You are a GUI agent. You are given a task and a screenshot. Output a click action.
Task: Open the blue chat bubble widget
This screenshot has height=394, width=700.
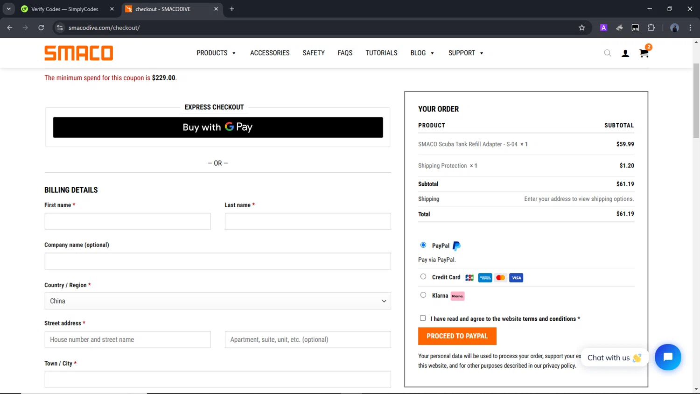[668, 357]
